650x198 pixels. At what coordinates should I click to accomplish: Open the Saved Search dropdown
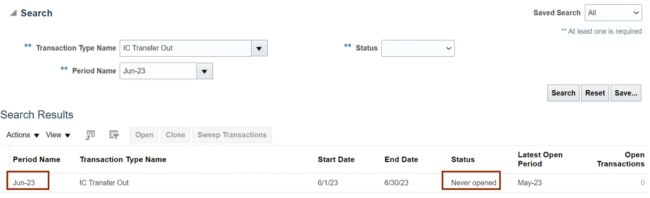click(613, 13)
